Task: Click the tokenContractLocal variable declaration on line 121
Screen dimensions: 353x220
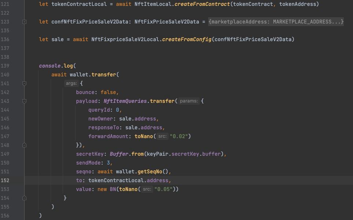Action: [x=79, y=4]
